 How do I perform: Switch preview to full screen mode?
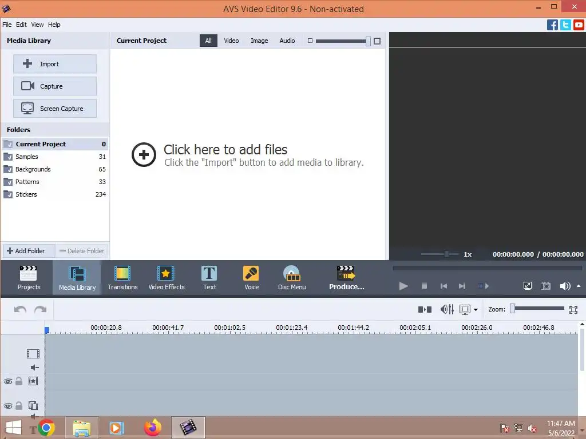527,286
